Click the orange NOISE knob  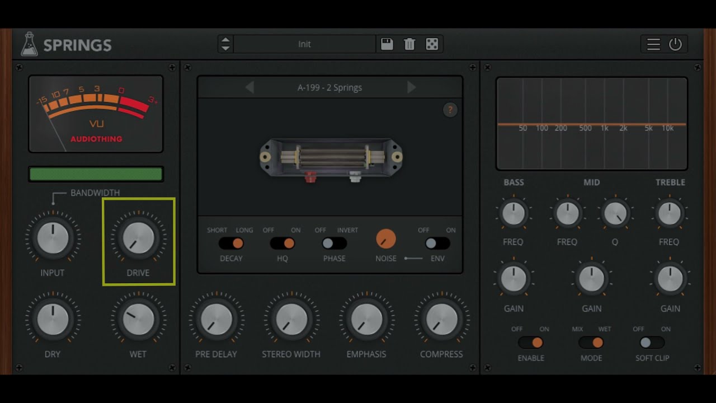pos(385,239)
